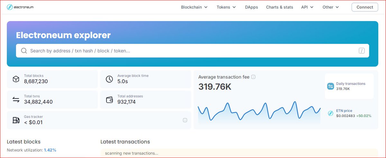
Task: Open the Blockchain dropdown menu
Action: coord(194,7)
